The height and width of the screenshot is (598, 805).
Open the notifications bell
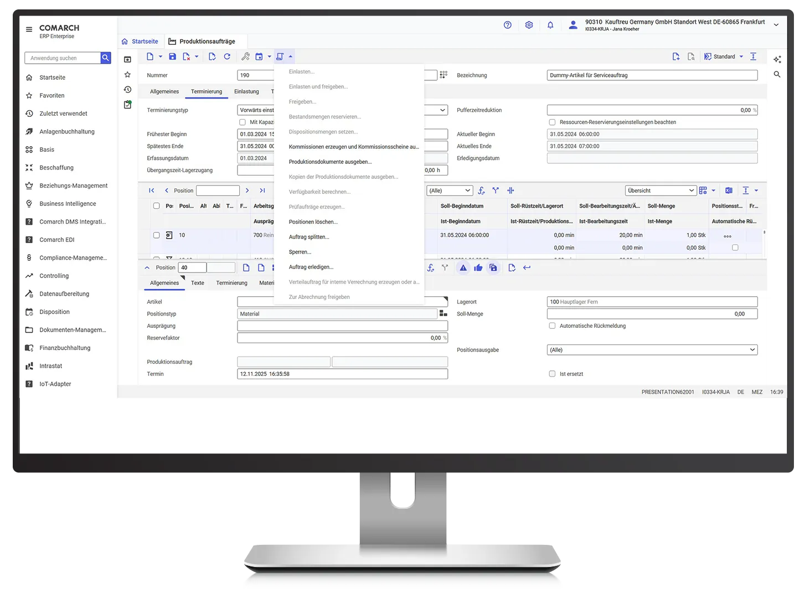(x=550, y=25)
